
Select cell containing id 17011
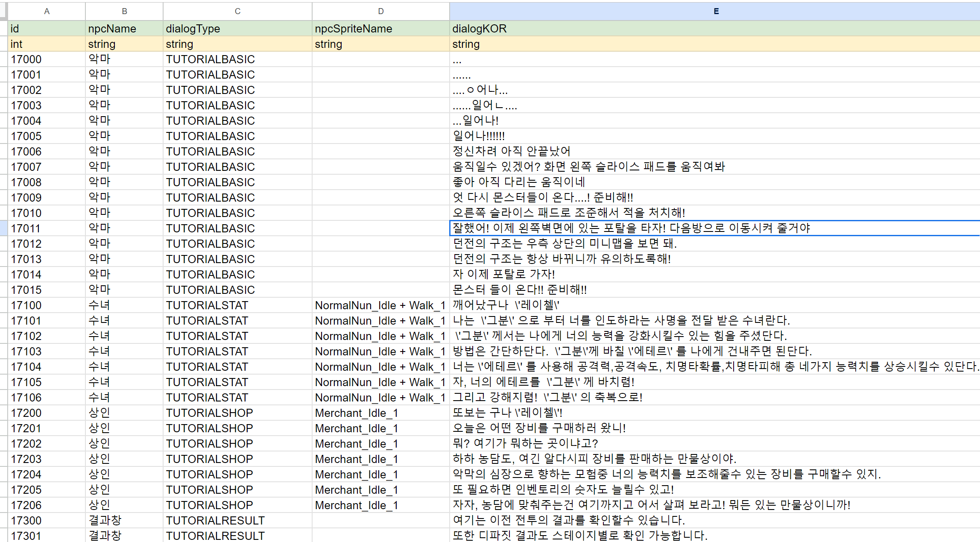(x=26, y=229)
